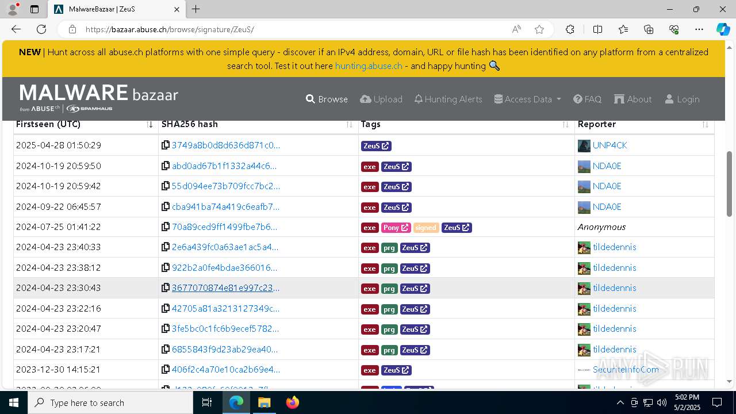Open browser Extensions puzzle icon

click(570, 29)
